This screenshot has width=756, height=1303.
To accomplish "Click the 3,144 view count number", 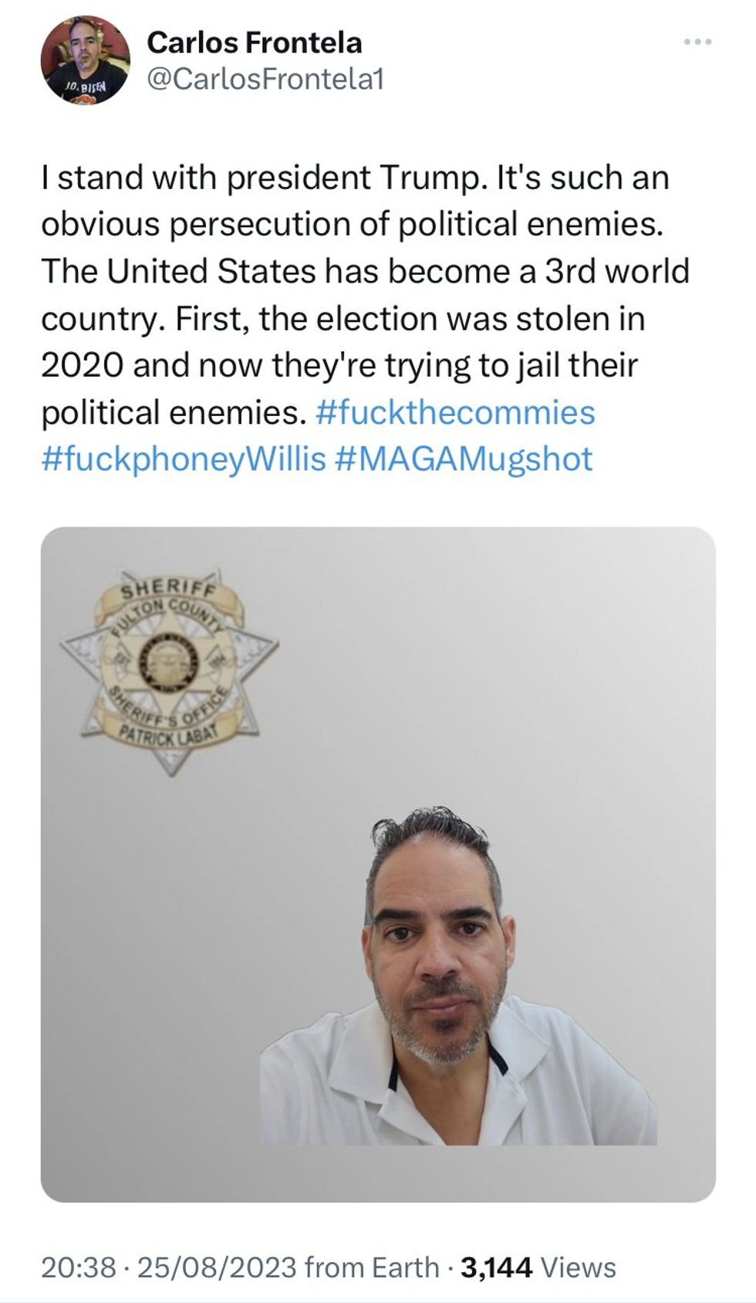I will point(496,1267).
